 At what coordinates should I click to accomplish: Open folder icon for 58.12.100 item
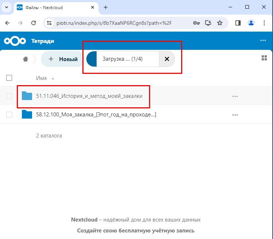[27, 115]
